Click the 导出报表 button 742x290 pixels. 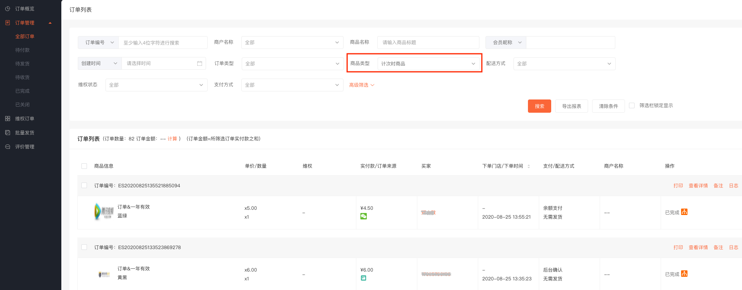(571, 106)
